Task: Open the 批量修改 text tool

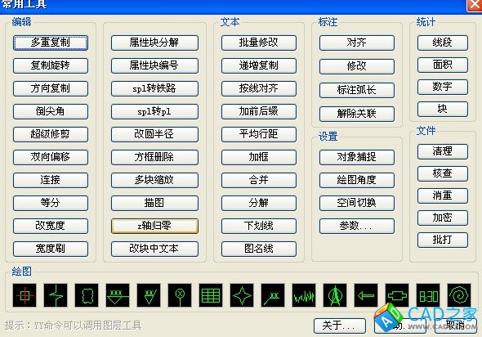Action: (259, 43)
